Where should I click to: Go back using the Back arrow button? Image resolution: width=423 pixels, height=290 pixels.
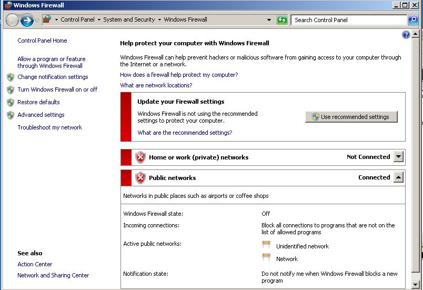[x=12, y=20]
